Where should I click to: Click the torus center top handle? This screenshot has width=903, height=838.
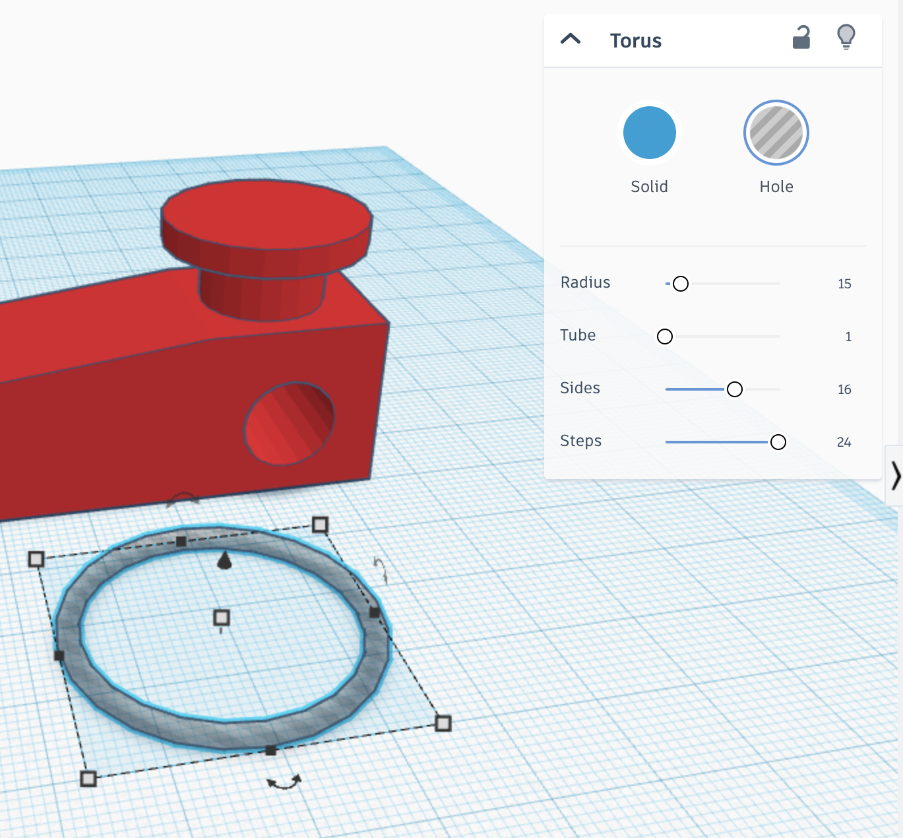222,618
